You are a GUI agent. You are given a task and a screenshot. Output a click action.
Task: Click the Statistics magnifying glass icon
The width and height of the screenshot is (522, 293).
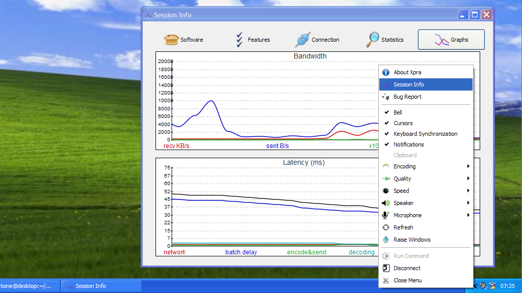tap(373, 40)
